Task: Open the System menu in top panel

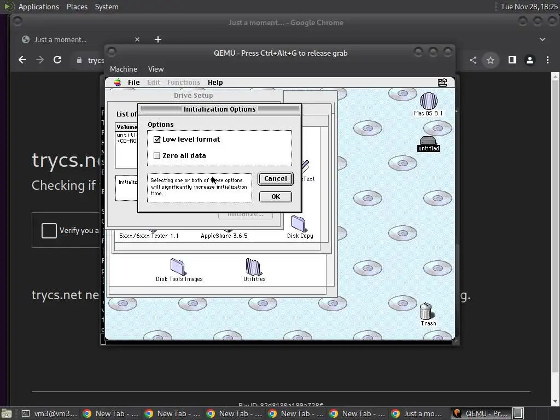Action: [107, 7]
